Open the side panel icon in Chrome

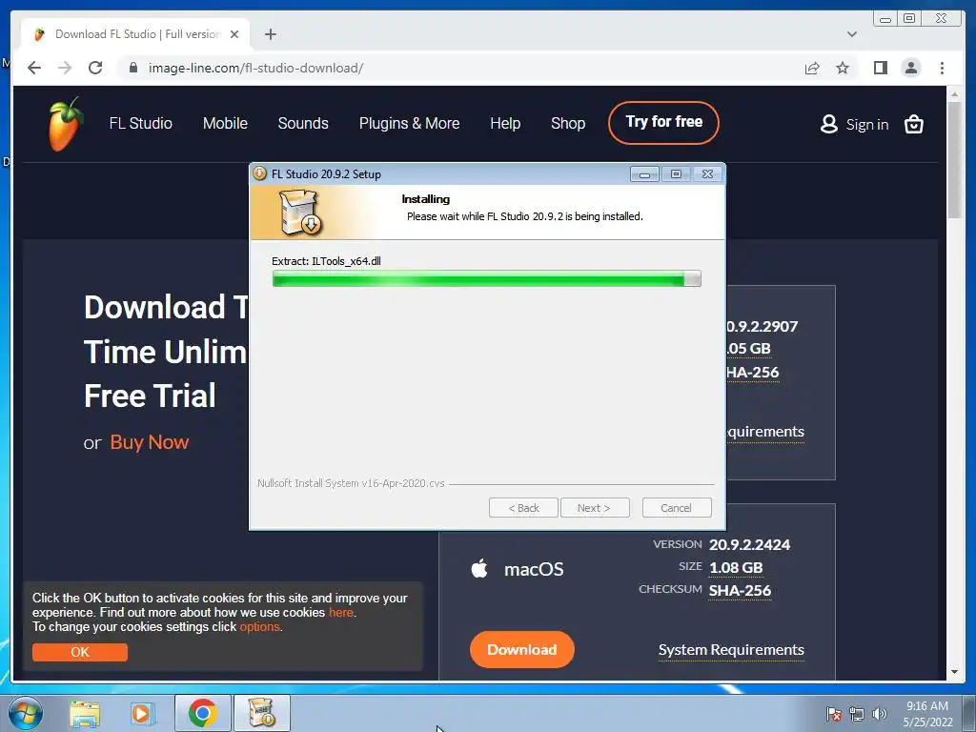(x=880, y=68)
